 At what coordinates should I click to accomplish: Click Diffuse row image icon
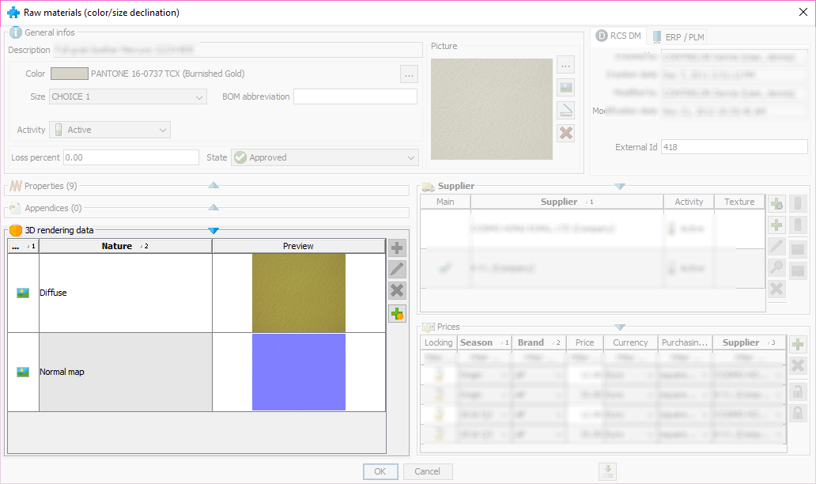tap(23, 293)
